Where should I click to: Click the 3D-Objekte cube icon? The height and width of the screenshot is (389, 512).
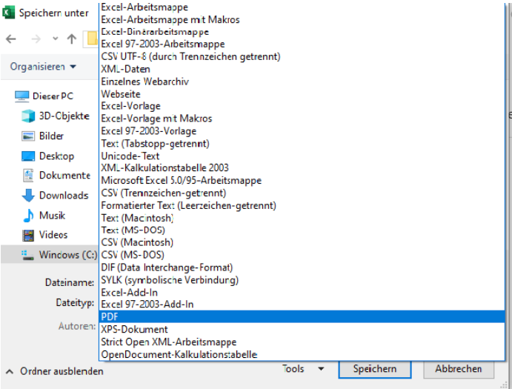pos(28,116)
